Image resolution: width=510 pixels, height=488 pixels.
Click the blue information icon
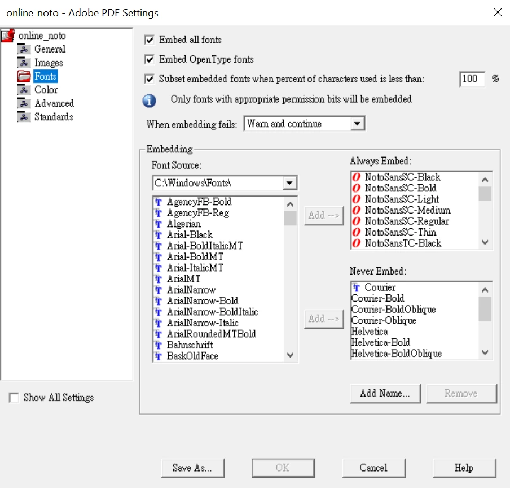pyautogui.click(x=150, y=101)
